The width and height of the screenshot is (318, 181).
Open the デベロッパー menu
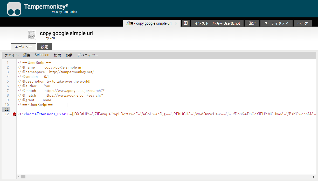point(88,55)
